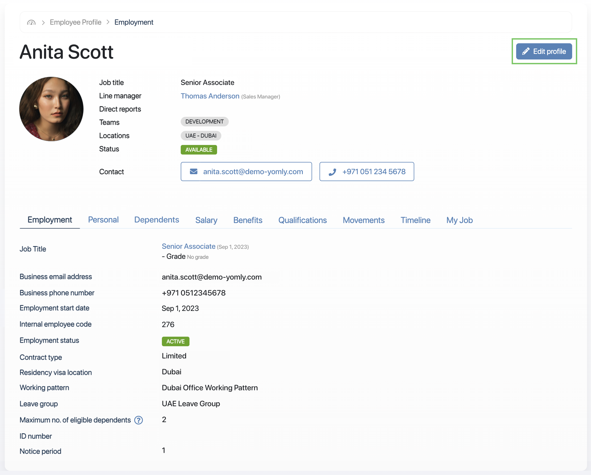Open the help icon next to eligible dependents
591x475 pixels.
click(x=139, y=420)
